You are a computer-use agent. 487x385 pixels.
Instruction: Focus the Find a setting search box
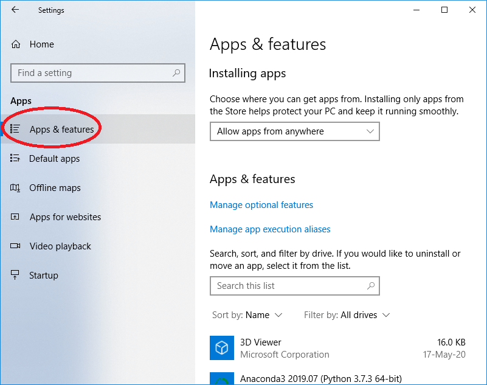click(98, 73)
